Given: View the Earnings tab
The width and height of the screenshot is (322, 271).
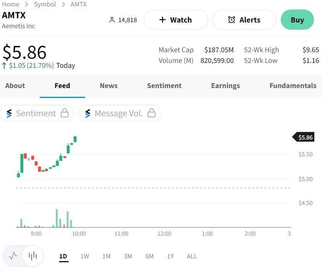Looking at the screenshot, I should tap(225, 86).
